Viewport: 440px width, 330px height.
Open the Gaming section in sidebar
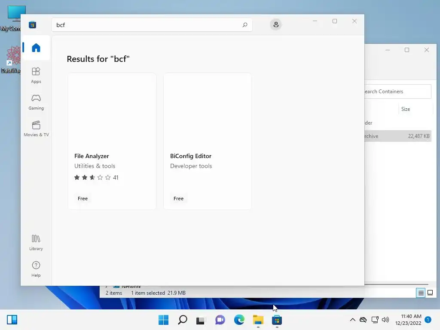tap(36, 102)
